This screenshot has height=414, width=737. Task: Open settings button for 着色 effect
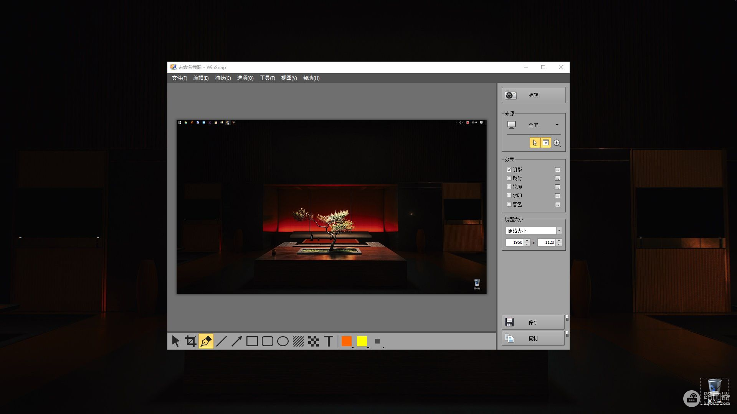[x=557, y=205]
